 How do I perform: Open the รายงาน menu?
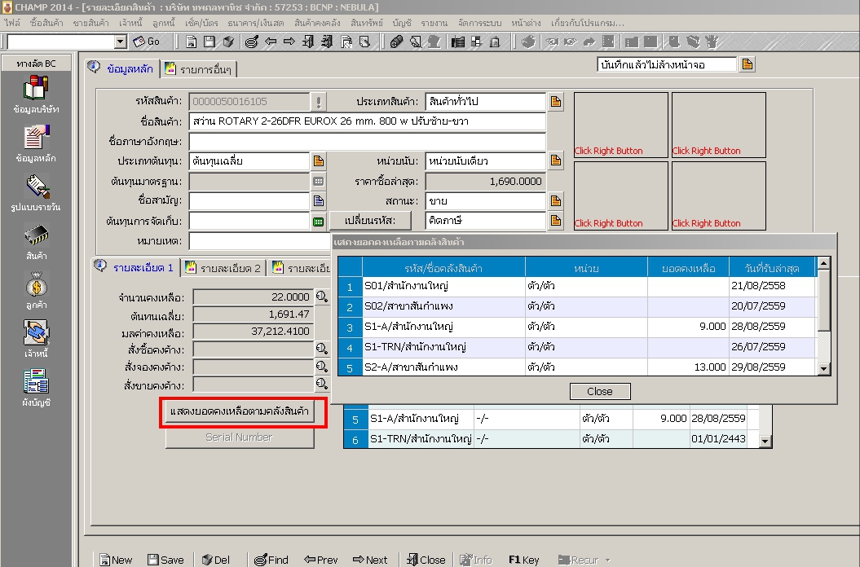[434, 23]
